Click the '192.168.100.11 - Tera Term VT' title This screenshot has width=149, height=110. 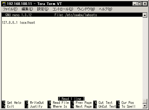coord(34,4)
